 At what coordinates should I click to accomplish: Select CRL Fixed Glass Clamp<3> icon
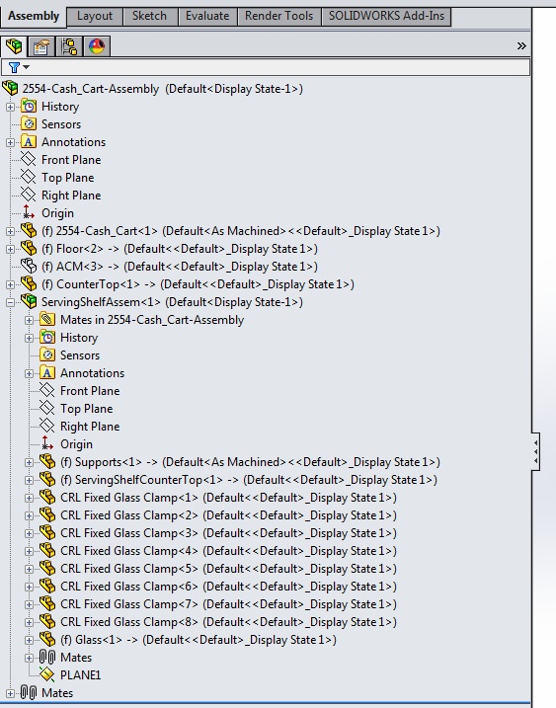(x=47, y=532)
